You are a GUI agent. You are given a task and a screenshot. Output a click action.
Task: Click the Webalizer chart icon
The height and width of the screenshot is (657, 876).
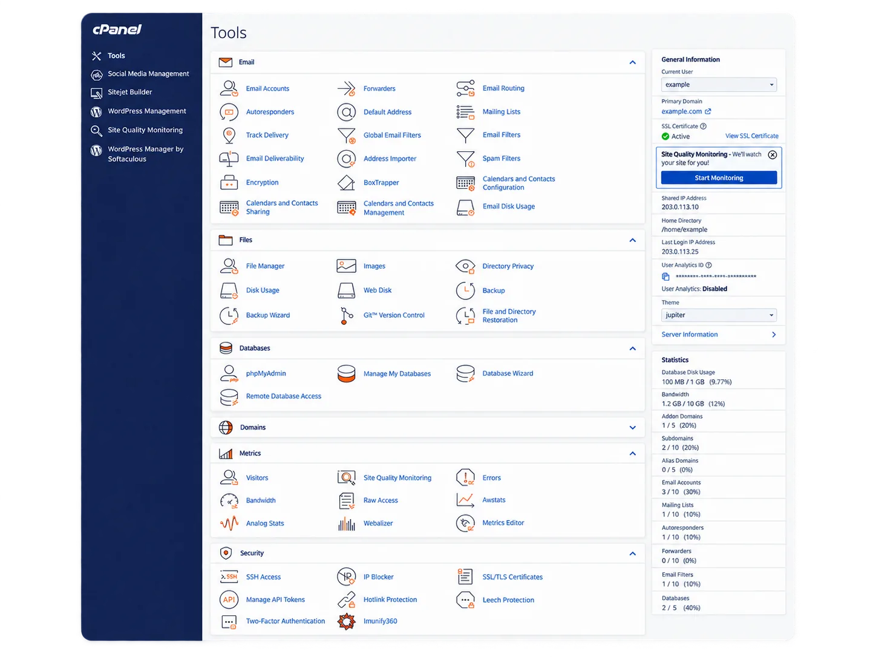coord(346,523)
